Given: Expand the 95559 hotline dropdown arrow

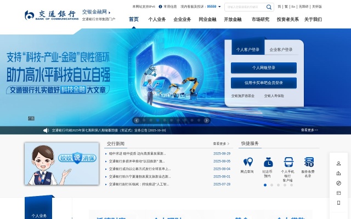Looking at the screenshot, I should point(220,7).
